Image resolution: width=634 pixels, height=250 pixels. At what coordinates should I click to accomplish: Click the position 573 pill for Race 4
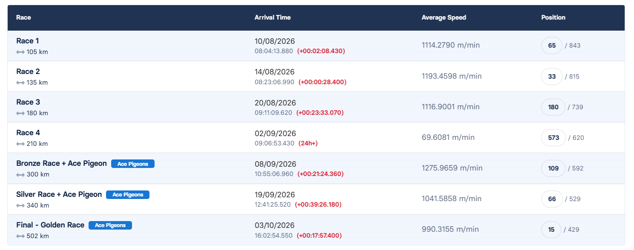(x=553, y=138)
